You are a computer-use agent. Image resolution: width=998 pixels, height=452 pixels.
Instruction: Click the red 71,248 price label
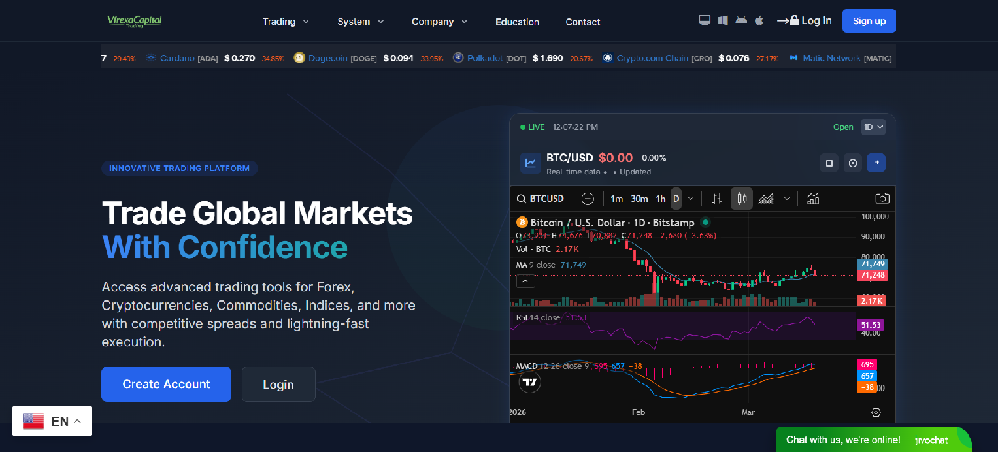[873, 275]
